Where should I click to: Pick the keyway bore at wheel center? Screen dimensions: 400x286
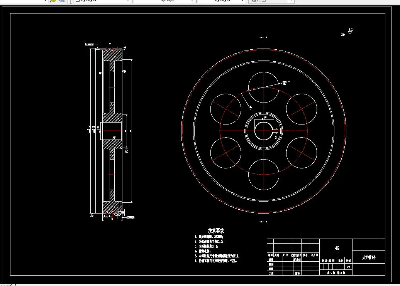(x=264, y=131)
